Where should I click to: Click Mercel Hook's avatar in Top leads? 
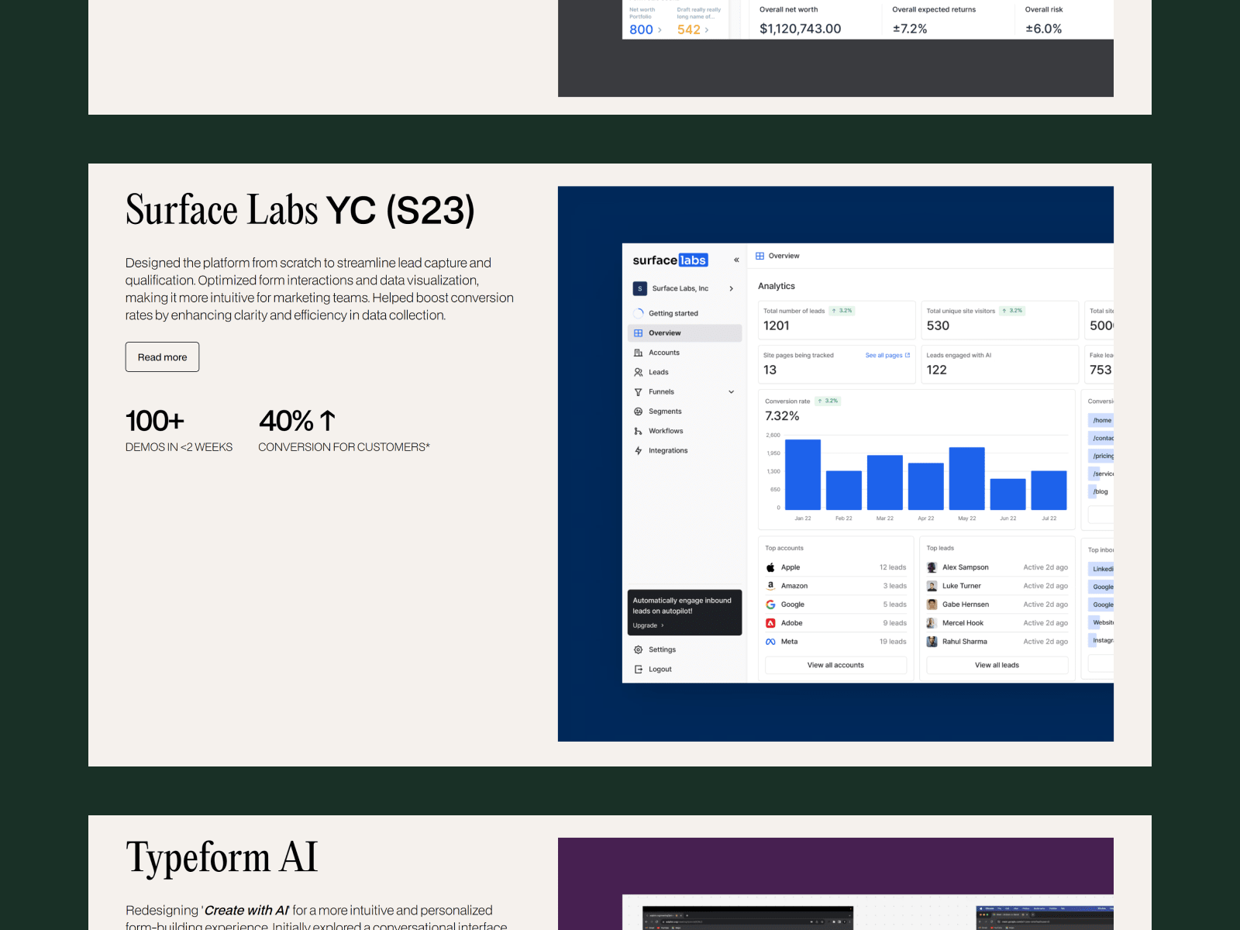932,623
